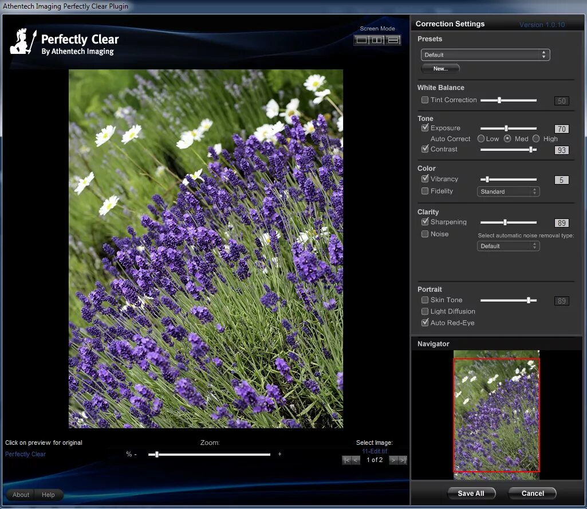Click the Save All button
The height and width of the screenshot is (509, 587).
coord(471,494)
